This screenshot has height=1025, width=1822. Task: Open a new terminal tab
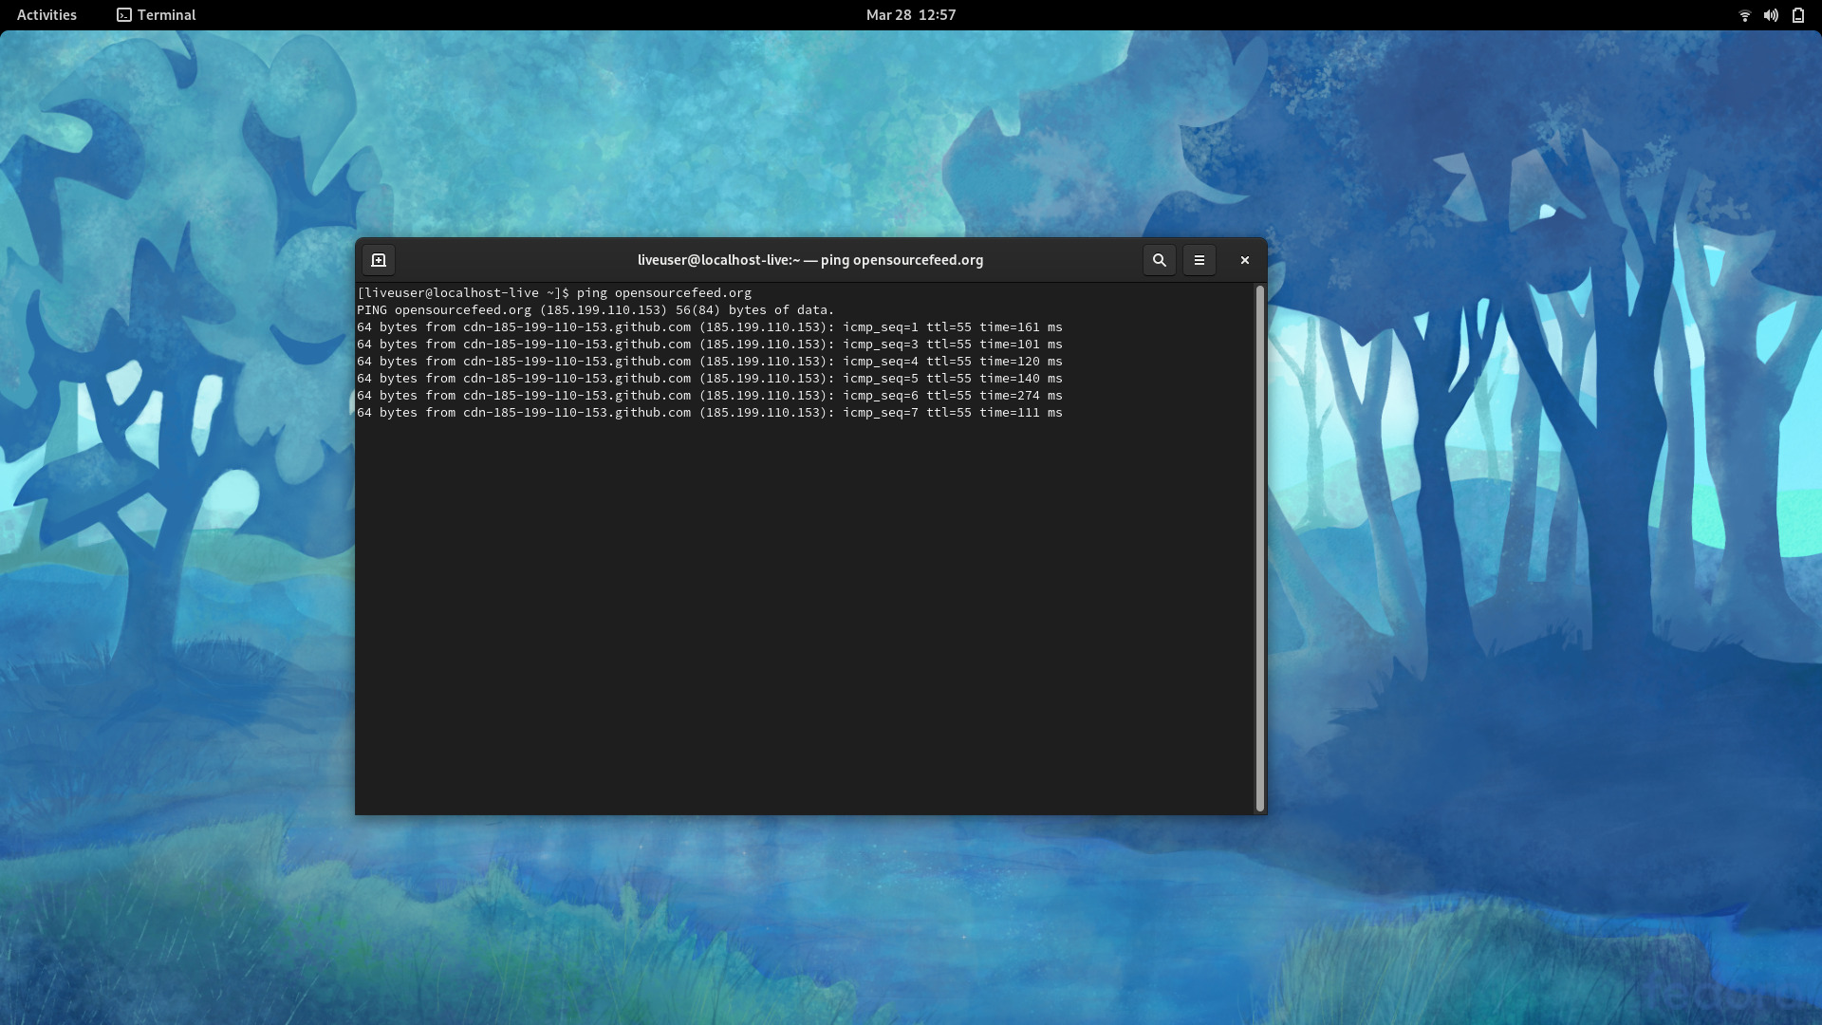pos(378,260)
